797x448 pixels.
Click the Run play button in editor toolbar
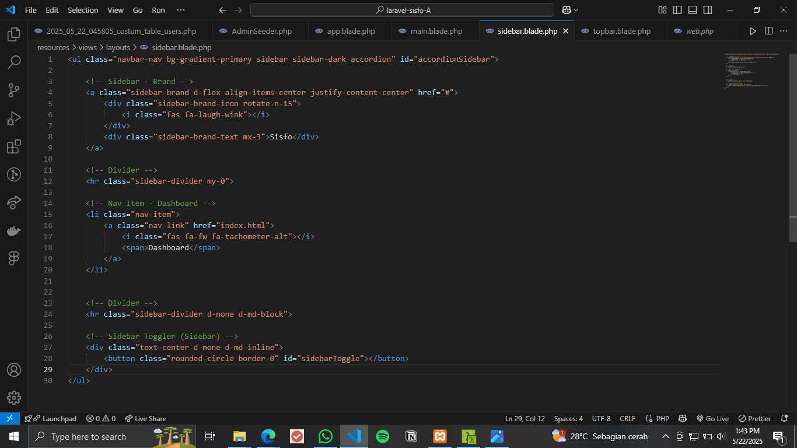tap(753, 31)
